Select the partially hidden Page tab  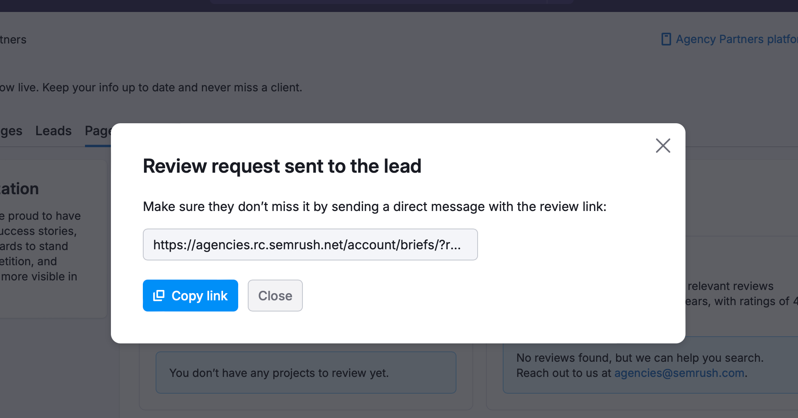pos(97,131)
